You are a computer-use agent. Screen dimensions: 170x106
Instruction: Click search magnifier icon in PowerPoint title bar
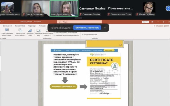[x=60, y=22]
